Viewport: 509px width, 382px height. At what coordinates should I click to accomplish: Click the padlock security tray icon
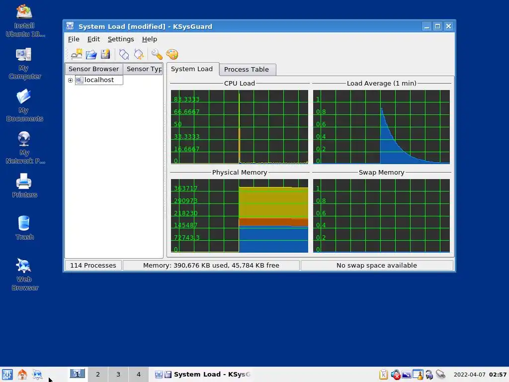(429, 375)
